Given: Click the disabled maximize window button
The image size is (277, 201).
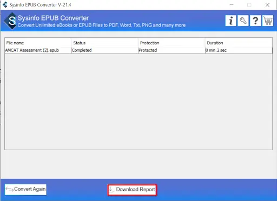Looking at the screenshot, I should (249, 5).
